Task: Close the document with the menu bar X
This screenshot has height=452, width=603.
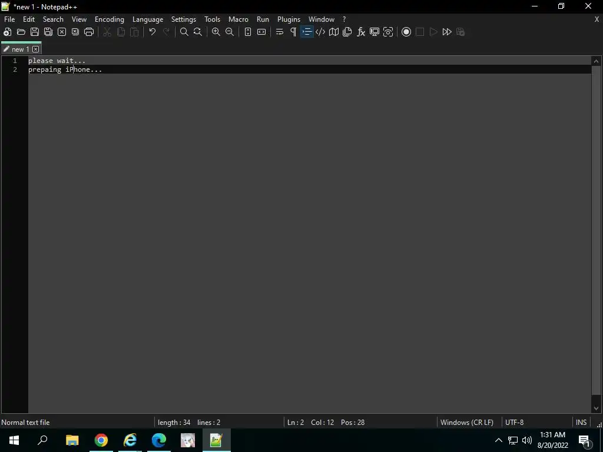Action: 597,19
